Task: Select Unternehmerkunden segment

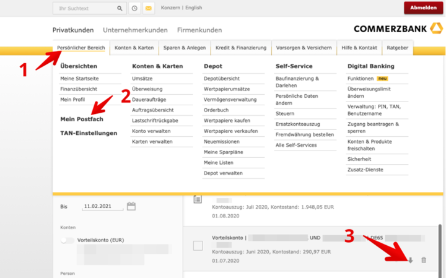Action: (136, 30)
